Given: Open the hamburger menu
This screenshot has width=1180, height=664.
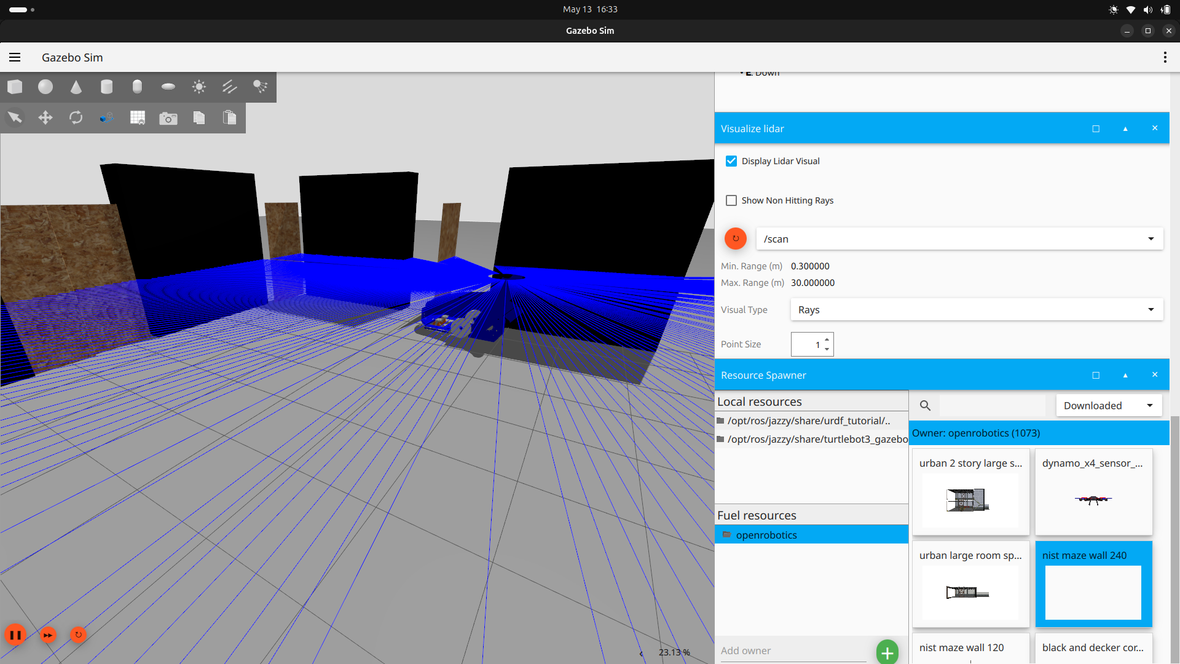Looking at the screenshot, I should point(15,57).
